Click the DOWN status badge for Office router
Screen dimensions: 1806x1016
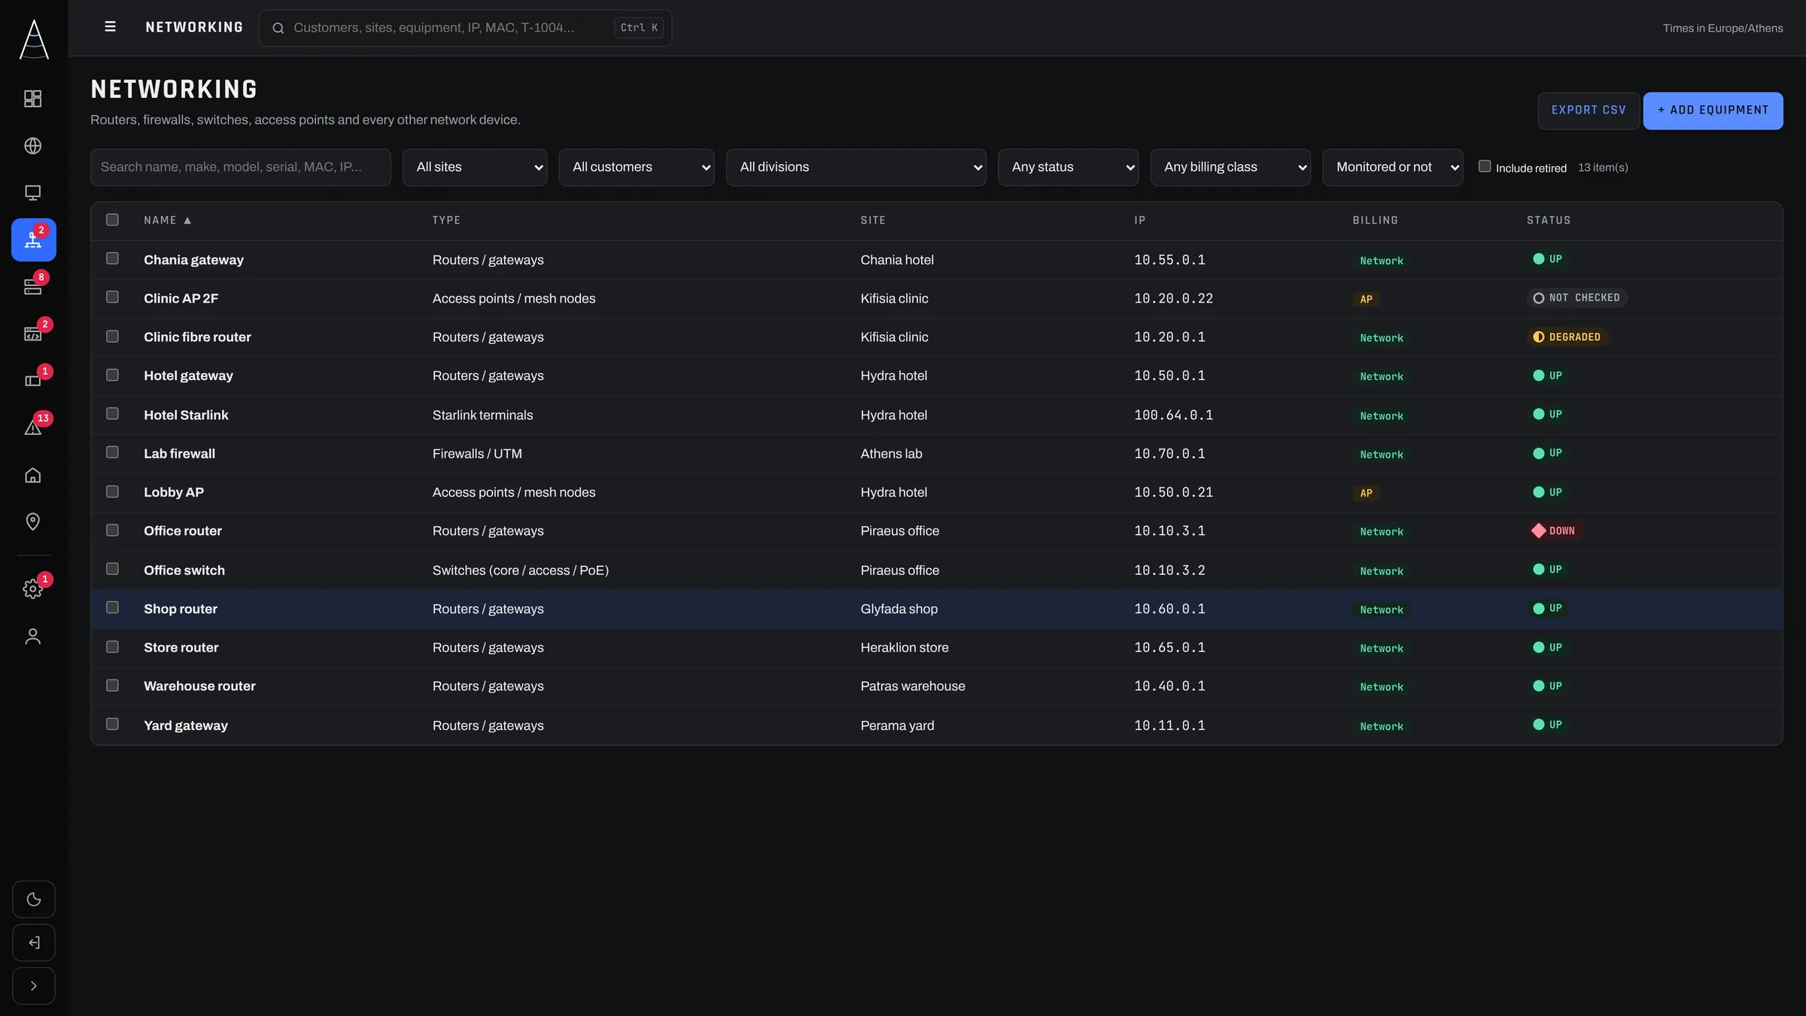(1555, 531)
